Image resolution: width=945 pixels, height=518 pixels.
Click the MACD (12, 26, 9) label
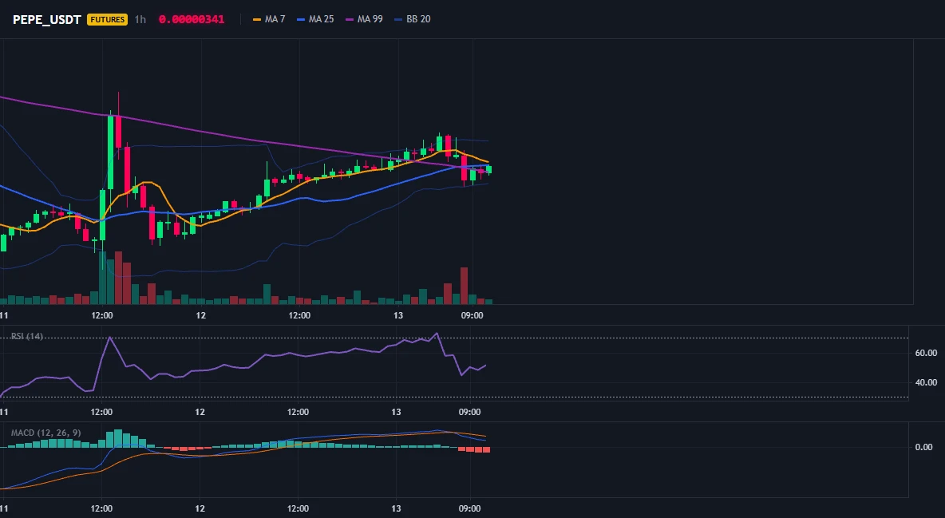point(45,433)
